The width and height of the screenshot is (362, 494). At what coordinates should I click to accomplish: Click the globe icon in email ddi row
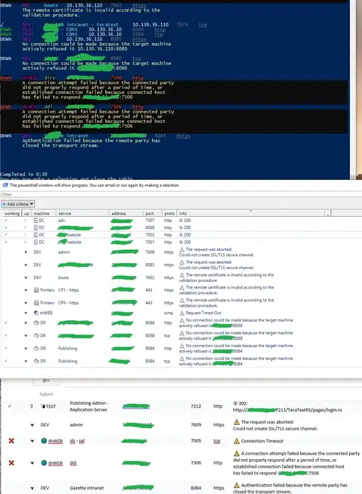44,463
